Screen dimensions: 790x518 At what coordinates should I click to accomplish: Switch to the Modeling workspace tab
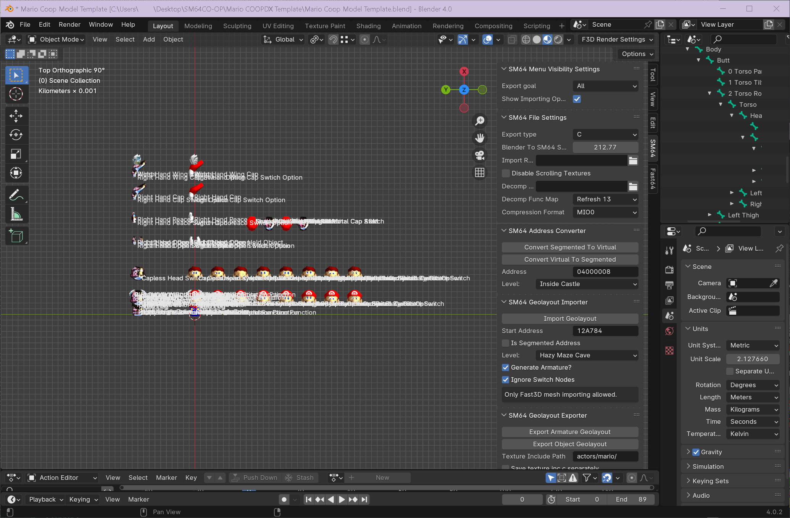pyautogui.click(x=198, y=26)
